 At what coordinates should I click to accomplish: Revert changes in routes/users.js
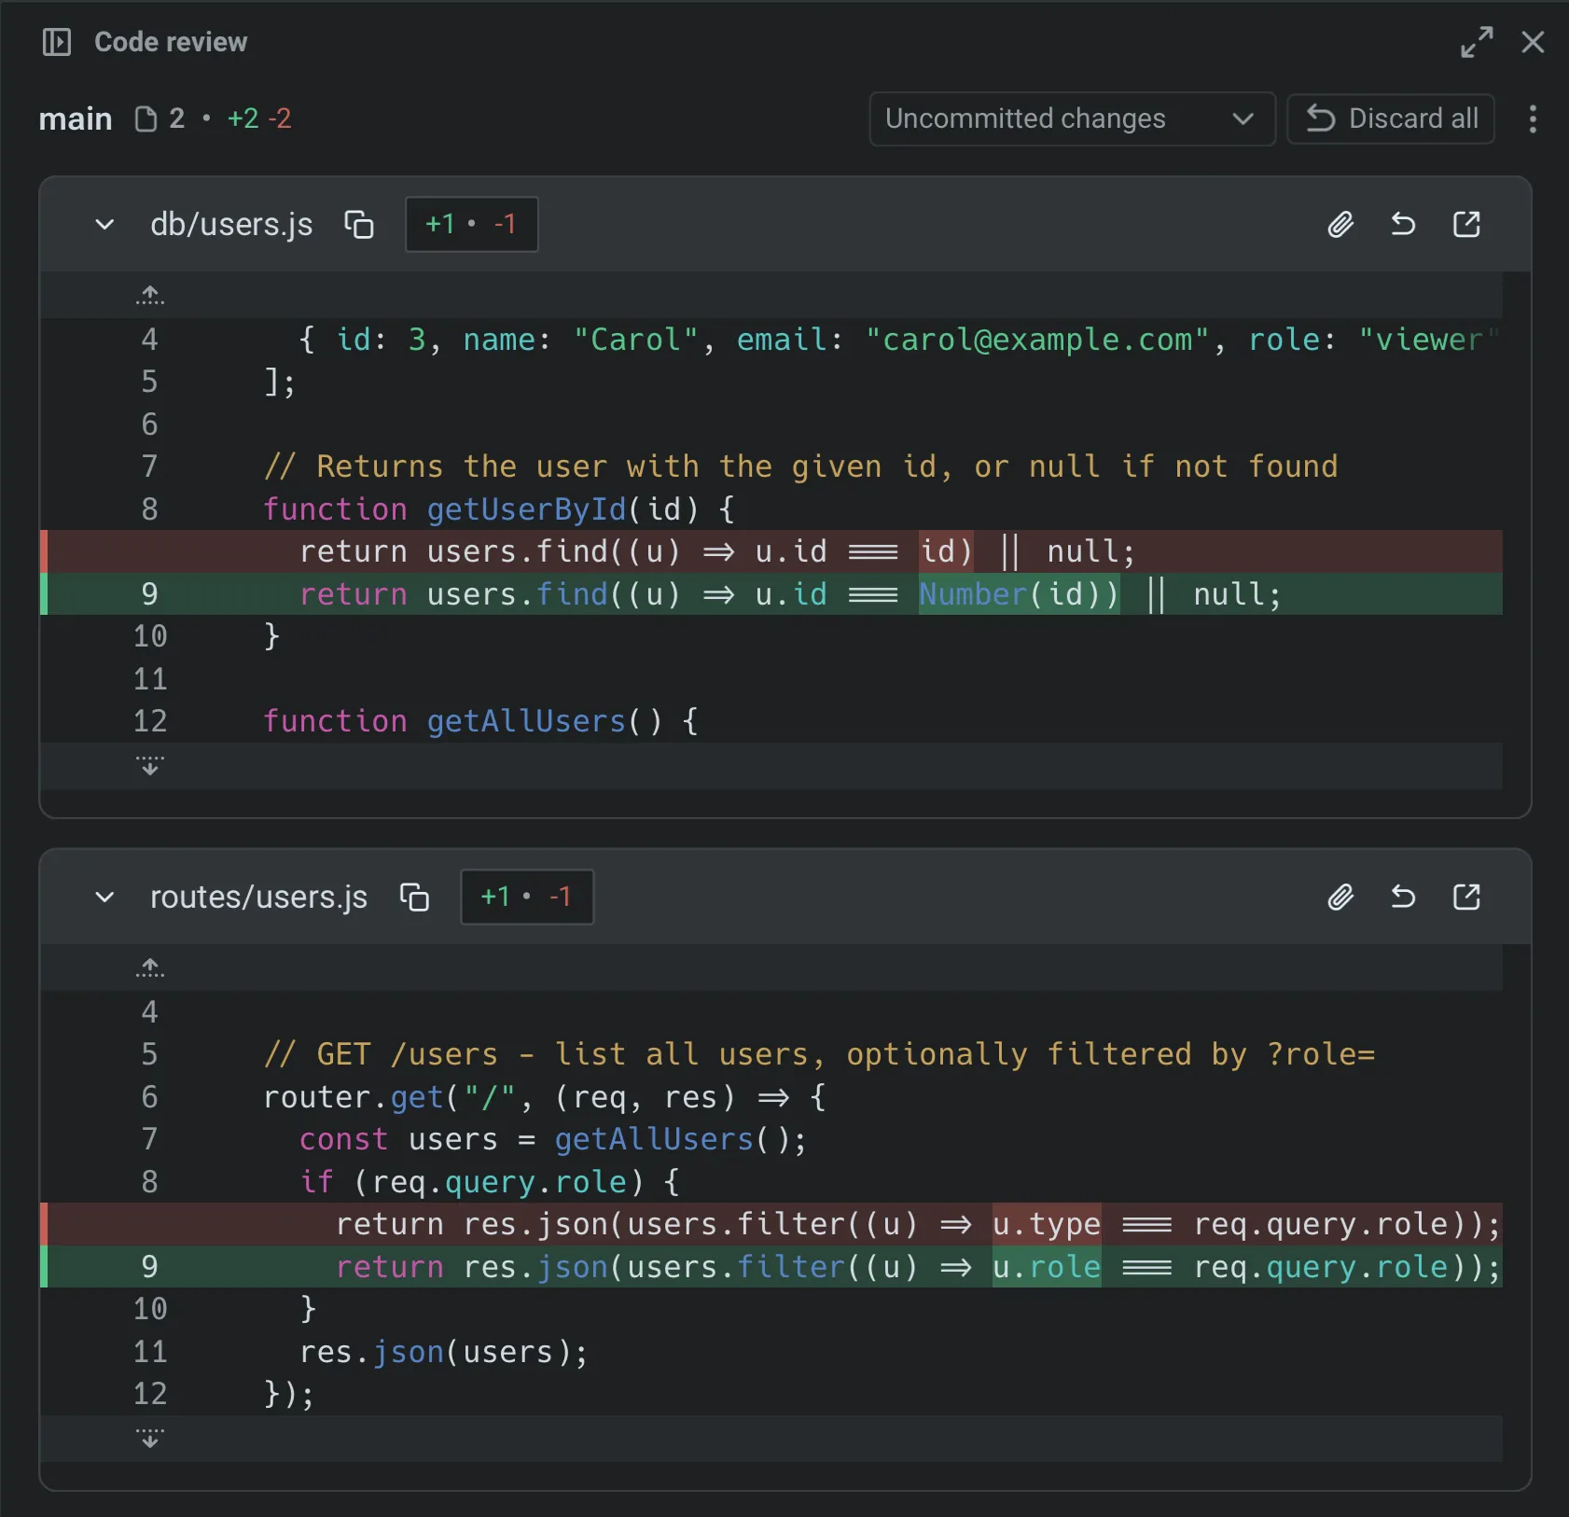(1403, 897)
